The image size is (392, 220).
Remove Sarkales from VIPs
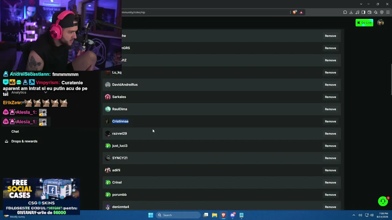pos(330,97)
